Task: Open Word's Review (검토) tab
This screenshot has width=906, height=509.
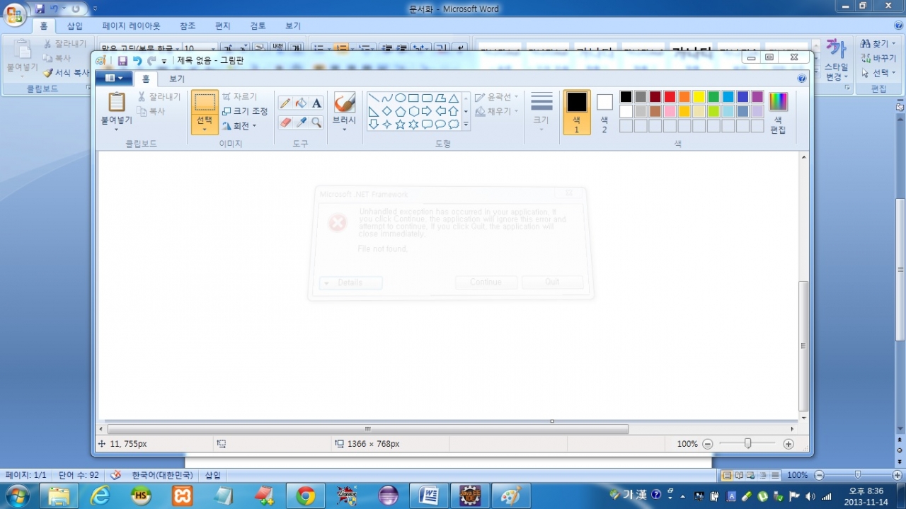Action: 258,25
